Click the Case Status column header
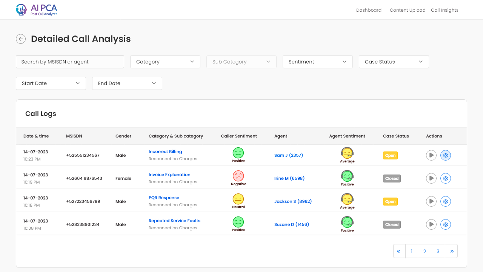483x272 pixels. (396, 136)
